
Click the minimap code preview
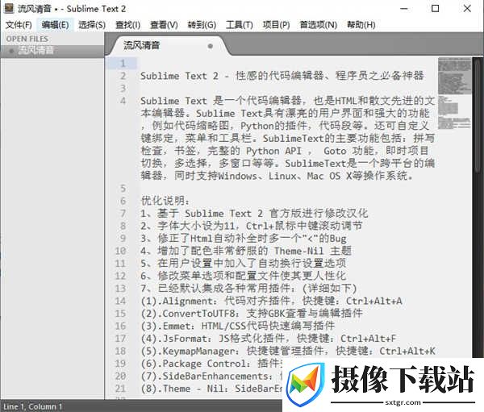pos(454,93)
